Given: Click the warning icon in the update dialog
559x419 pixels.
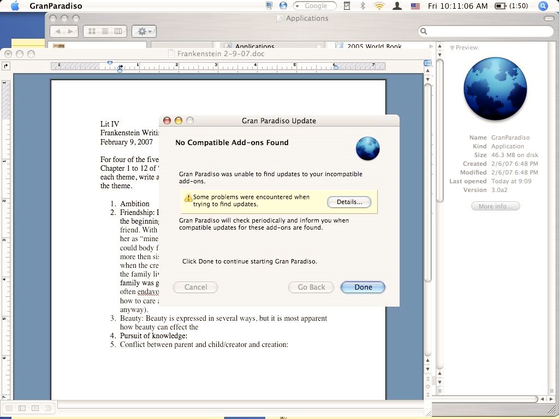Looking at the screenshot, I should pos(188,197).
